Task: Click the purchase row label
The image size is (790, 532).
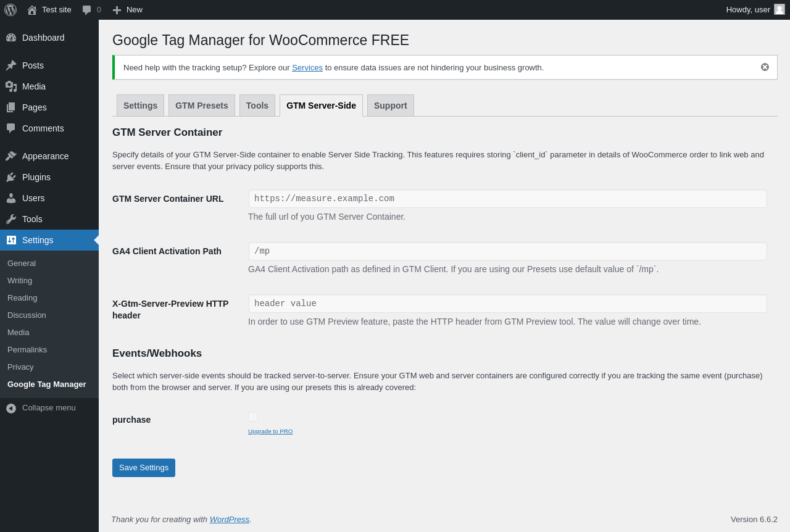Action: [131, 420]
